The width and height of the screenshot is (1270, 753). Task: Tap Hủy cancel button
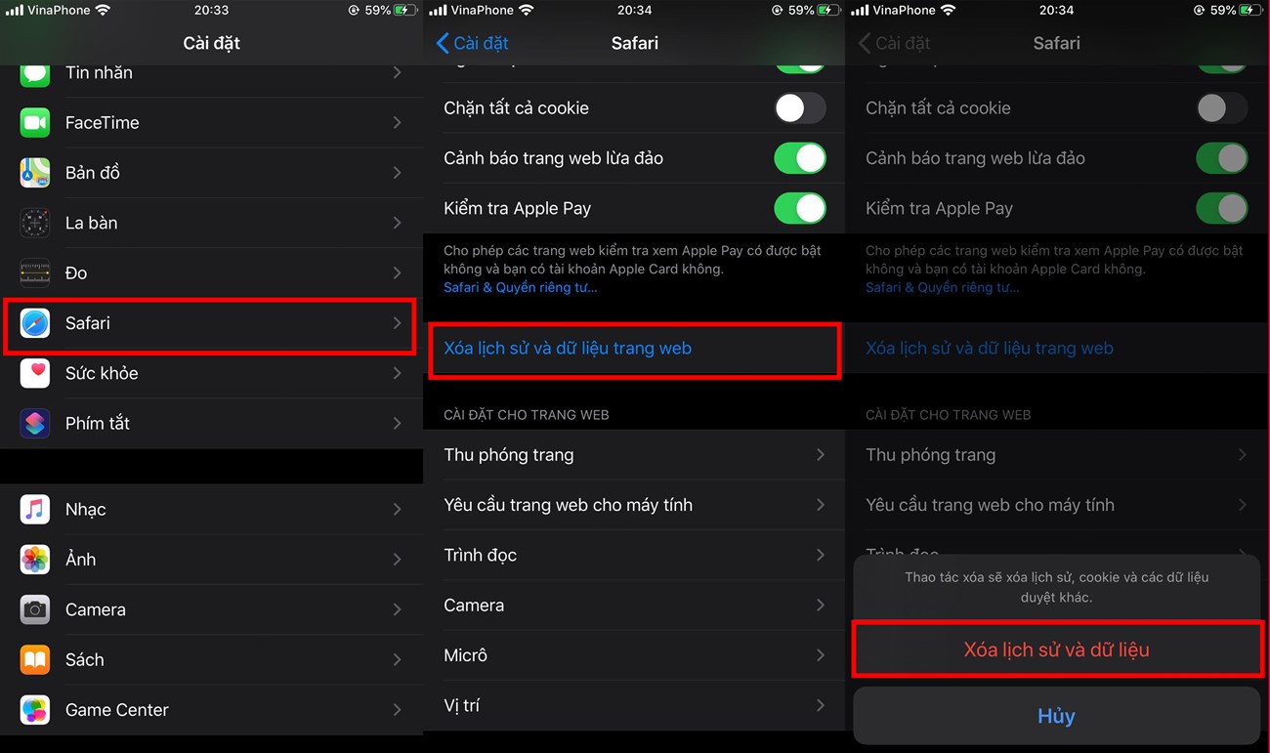1057,716
